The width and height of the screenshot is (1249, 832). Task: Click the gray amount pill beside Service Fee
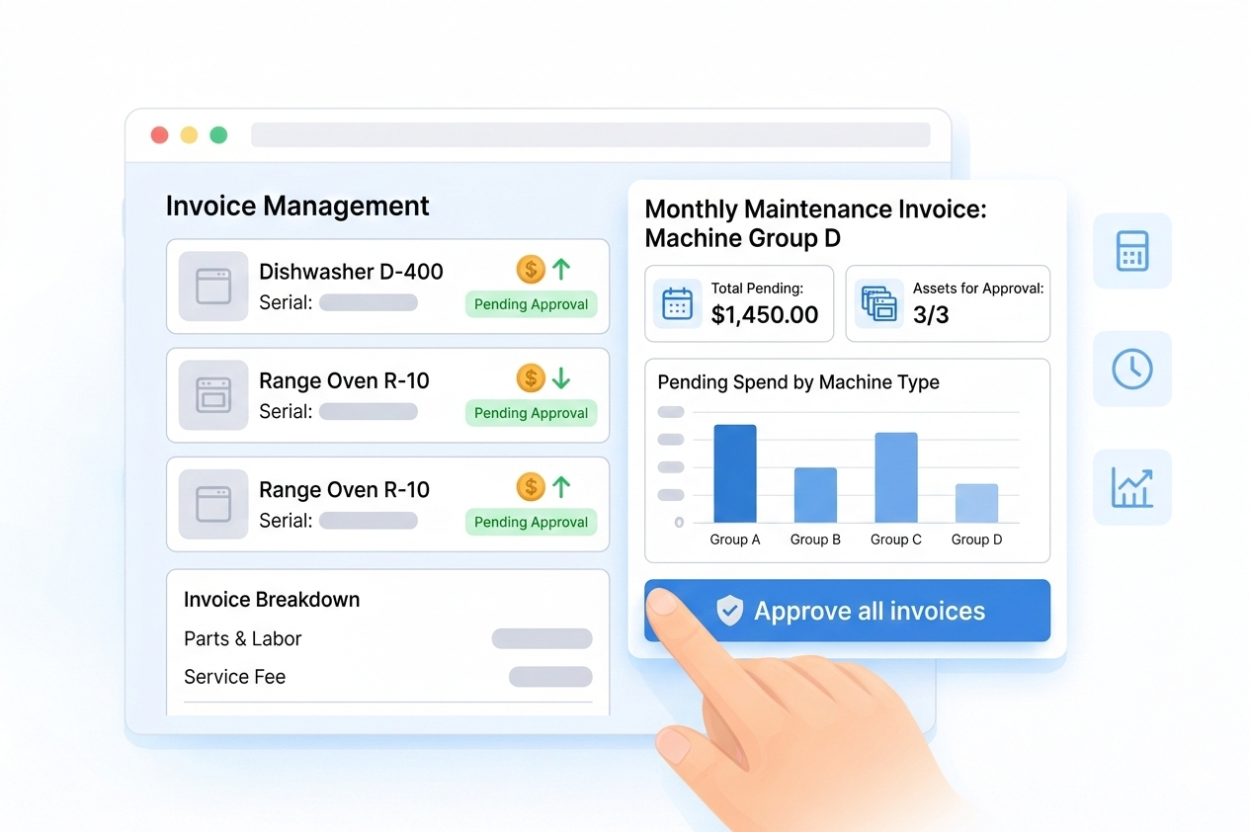pos(550,677)
